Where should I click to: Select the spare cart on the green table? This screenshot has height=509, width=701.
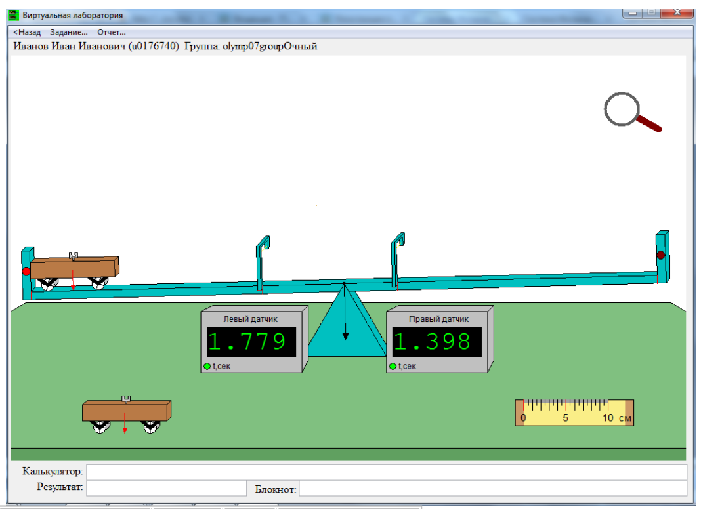pyautogui.click(x=127, y=415)
